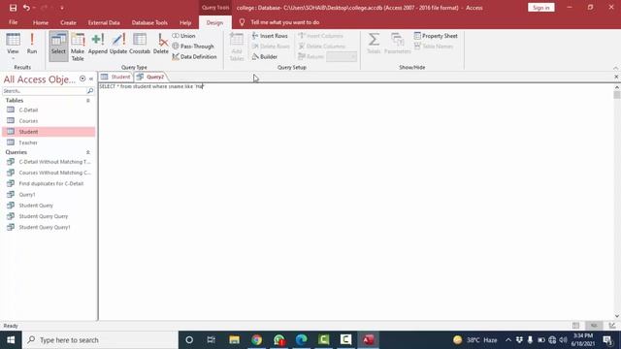
Task: Switch to the Student document tab
Action: click(x=115, y=77)
